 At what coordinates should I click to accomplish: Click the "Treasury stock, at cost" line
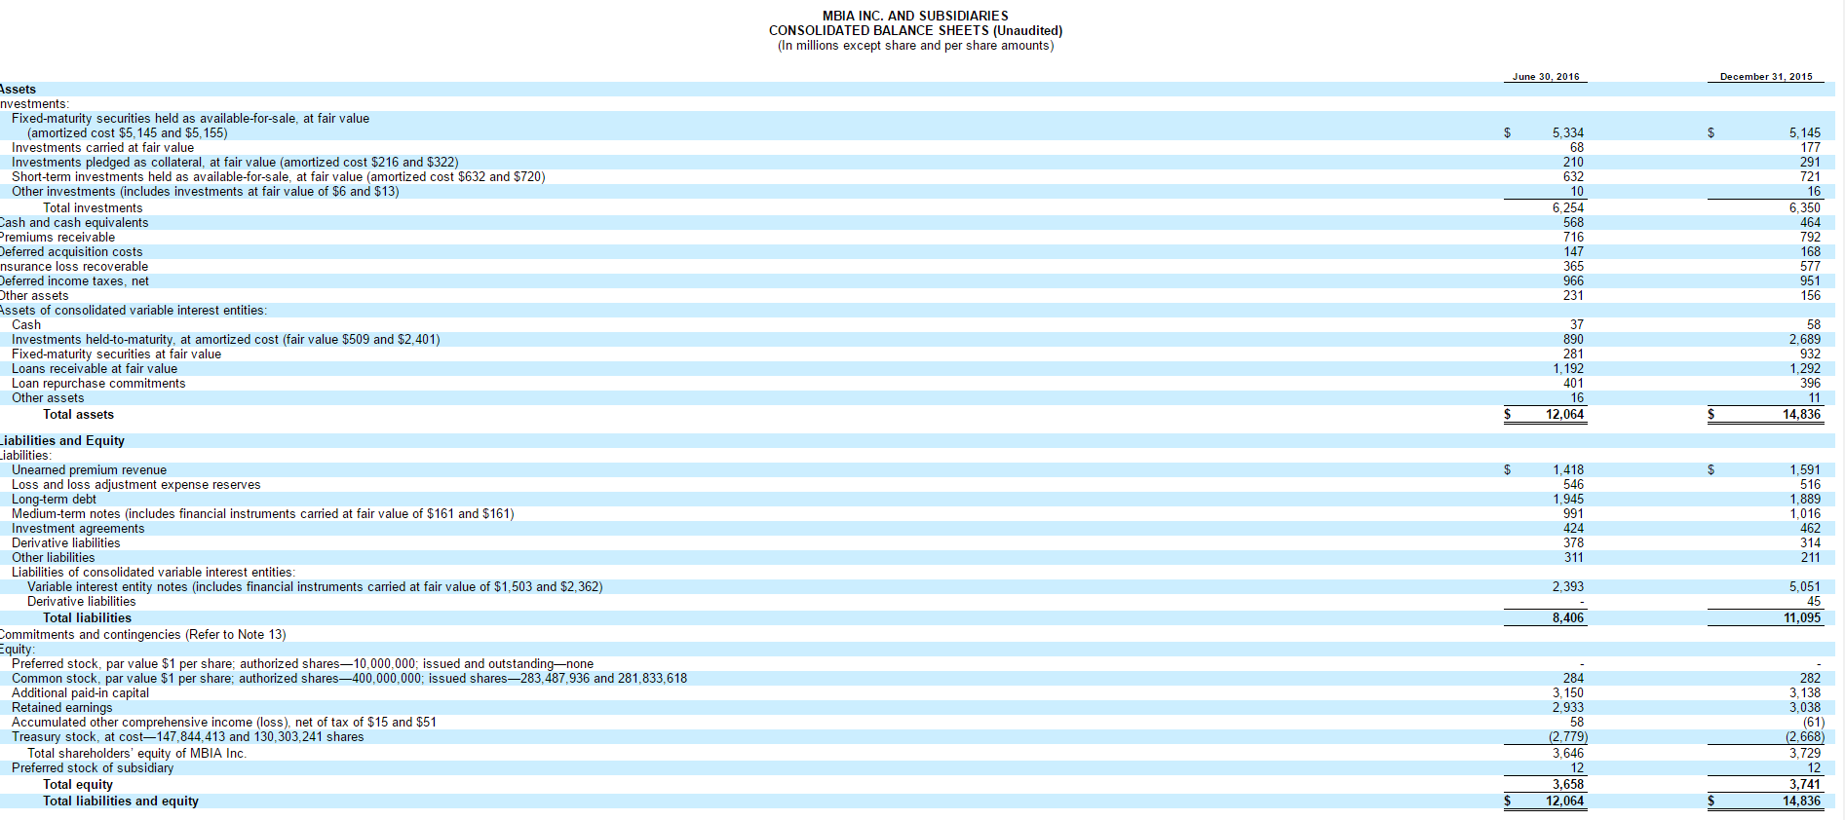187,736
